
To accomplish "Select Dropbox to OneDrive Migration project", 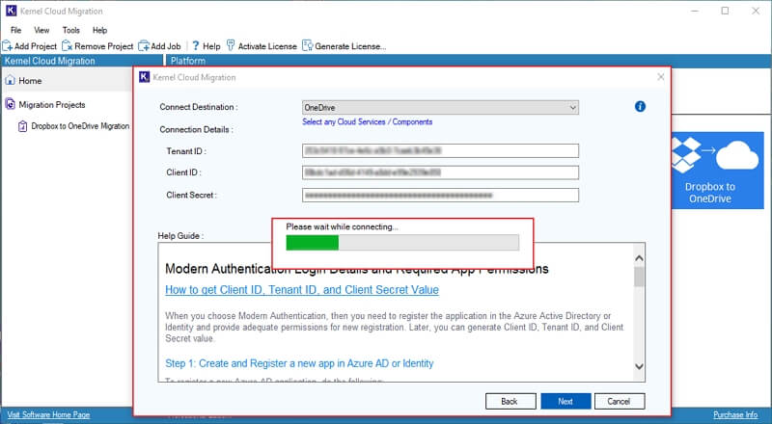I will (80, 126).
